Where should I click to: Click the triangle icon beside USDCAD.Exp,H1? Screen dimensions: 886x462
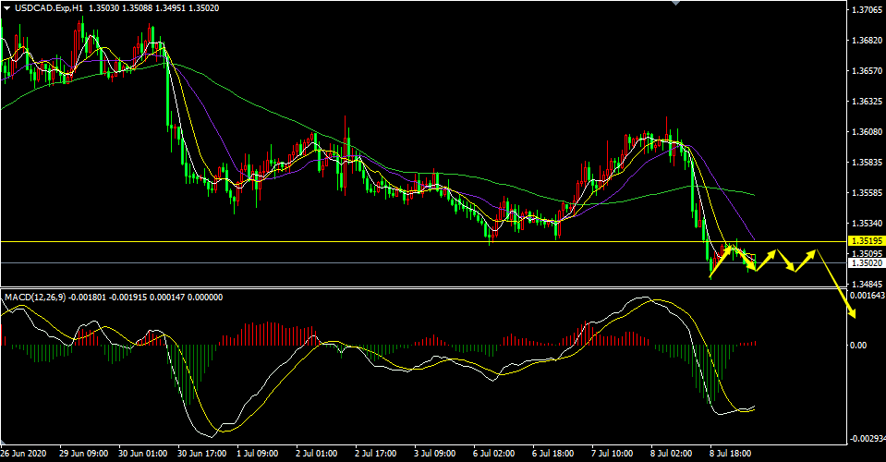coord(6,8)
